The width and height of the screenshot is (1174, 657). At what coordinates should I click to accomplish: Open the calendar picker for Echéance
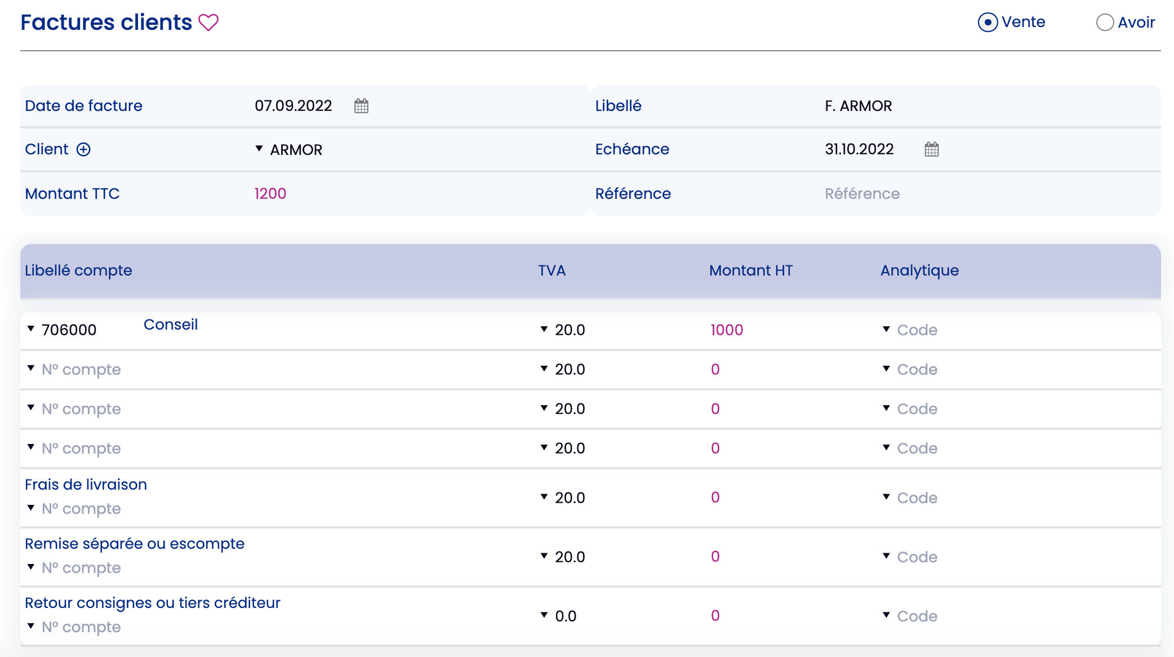[932, 149]
